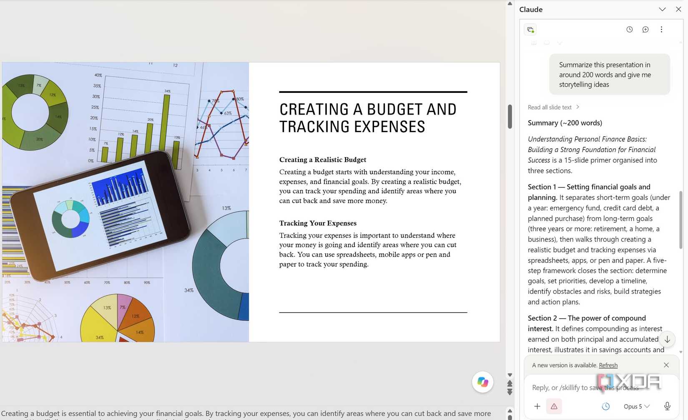Screen dimensions: 688x420
Task: Start a new chat with plus bubble icon
Action: (645, 29)
